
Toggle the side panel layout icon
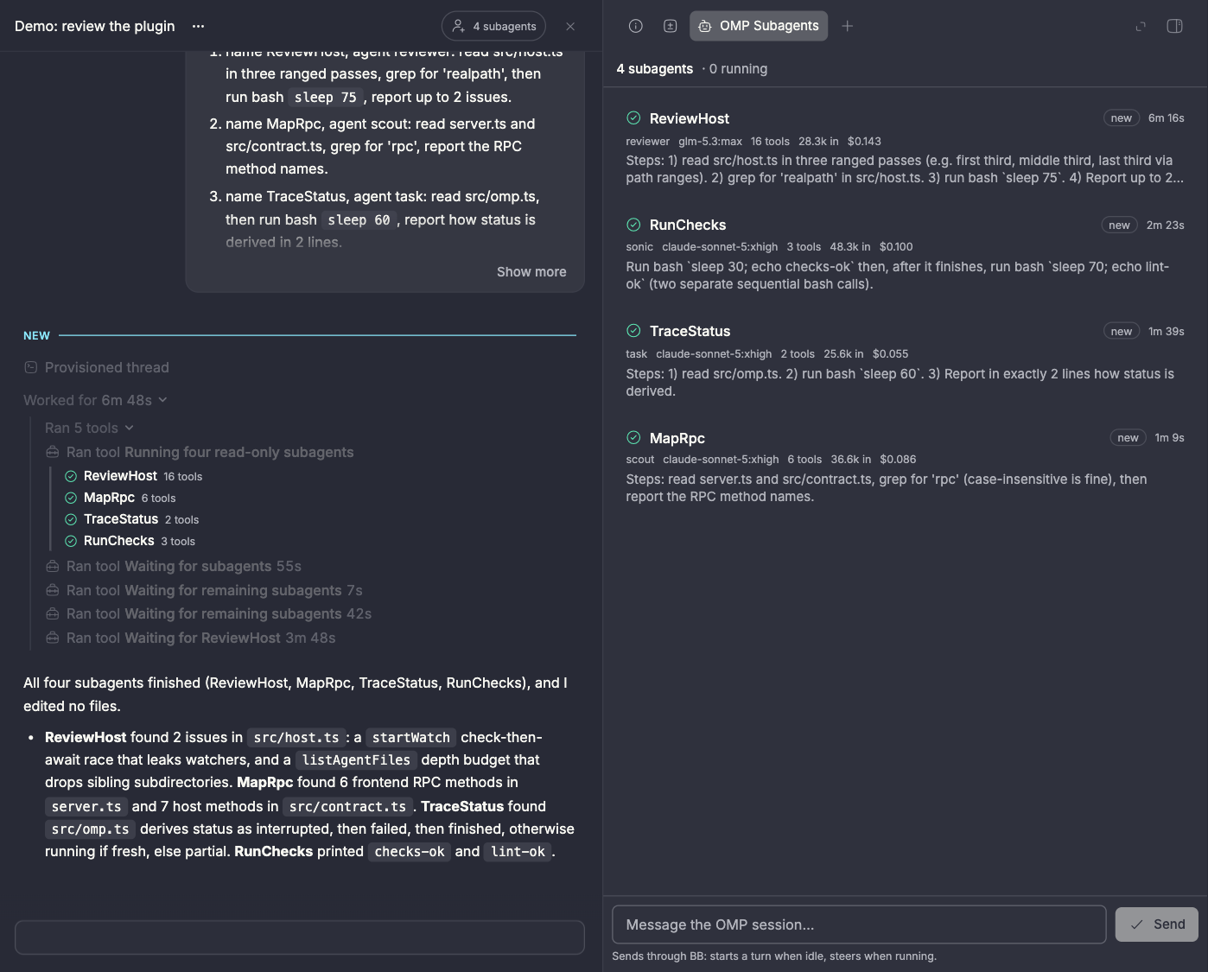coord(1174,26)
